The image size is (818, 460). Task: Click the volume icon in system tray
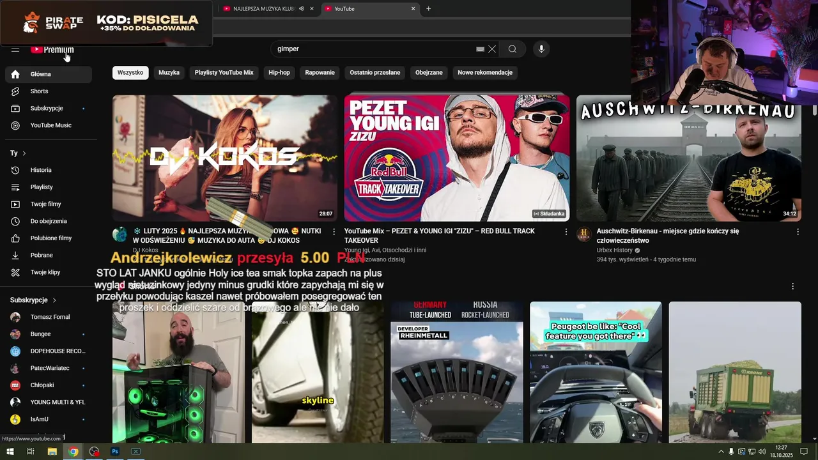[x=762, y=452]
